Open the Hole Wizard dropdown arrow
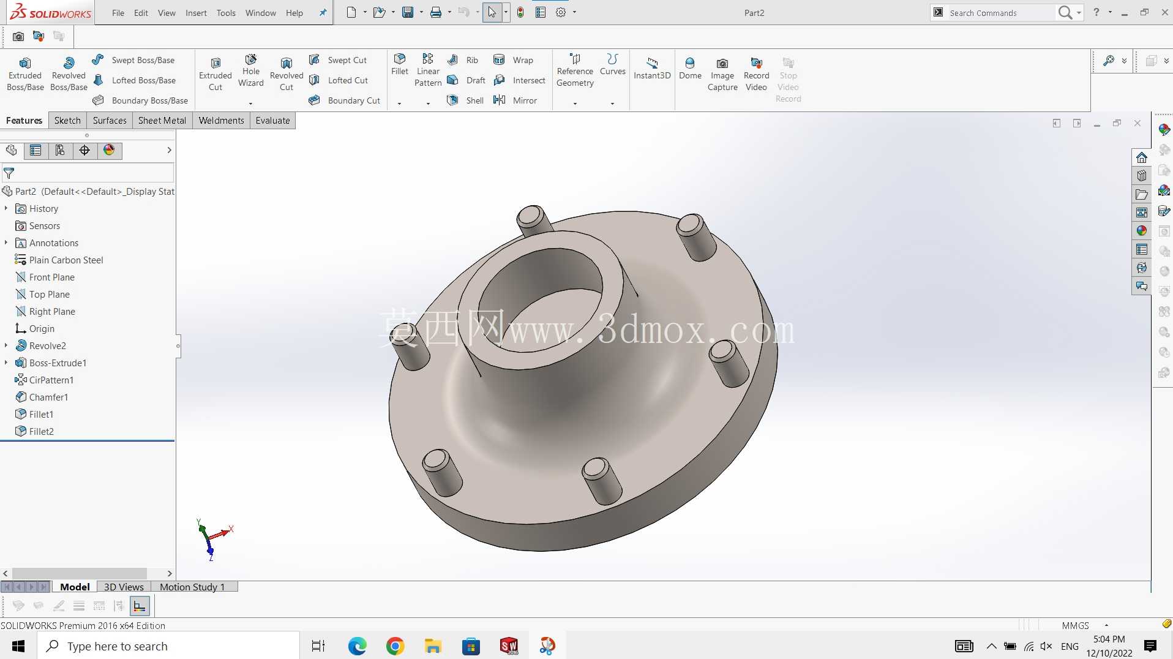1173x659 pixels. pyautogui.click(x=250, y=104)
